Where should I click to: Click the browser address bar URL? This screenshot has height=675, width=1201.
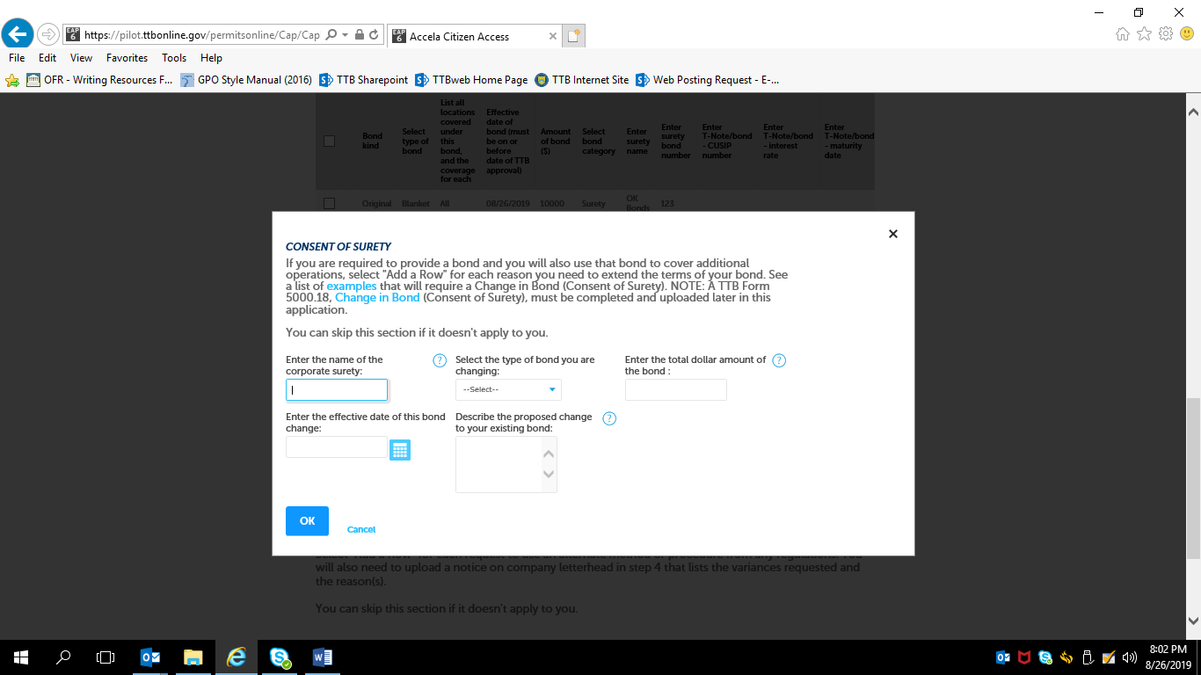tap(201, 35)
